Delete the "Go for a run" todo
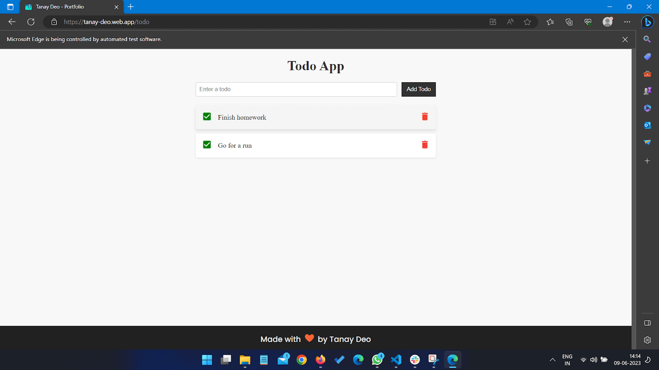The width and height of the screenshot is (659, 370). (424, 145)
